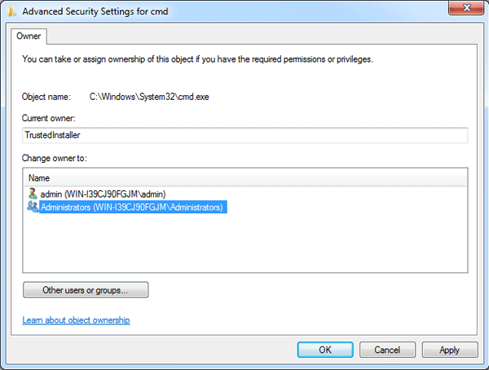Click the Name column header
Viewport: 489px width, 370px height.
pos(39,177)
